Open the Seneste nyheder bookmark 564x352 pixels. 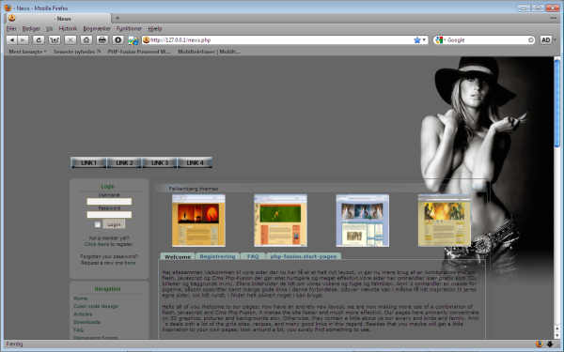(77, 52)
